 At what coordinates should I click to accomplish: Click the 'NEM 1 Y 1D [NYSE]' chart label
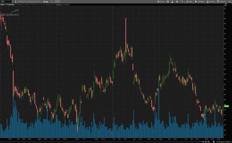coord(7,5)
